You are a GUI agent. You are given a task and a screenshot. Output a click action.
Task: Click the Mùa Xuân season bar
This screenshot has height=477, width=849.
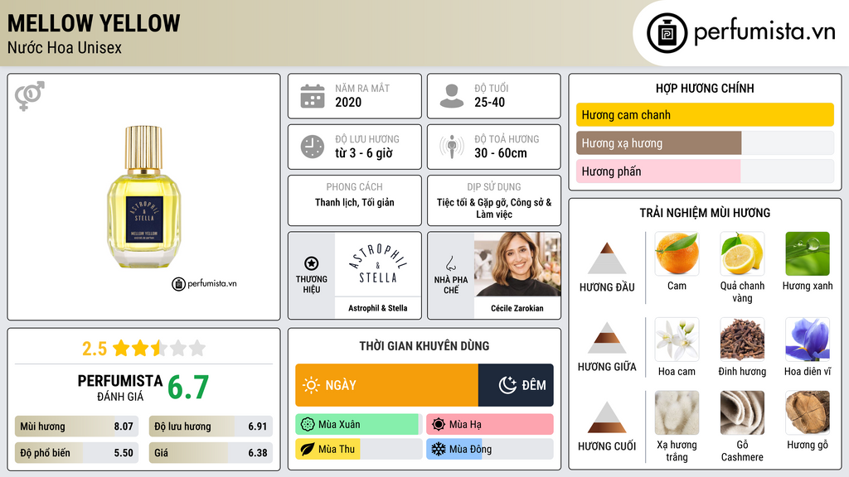(x=358, y=425)
